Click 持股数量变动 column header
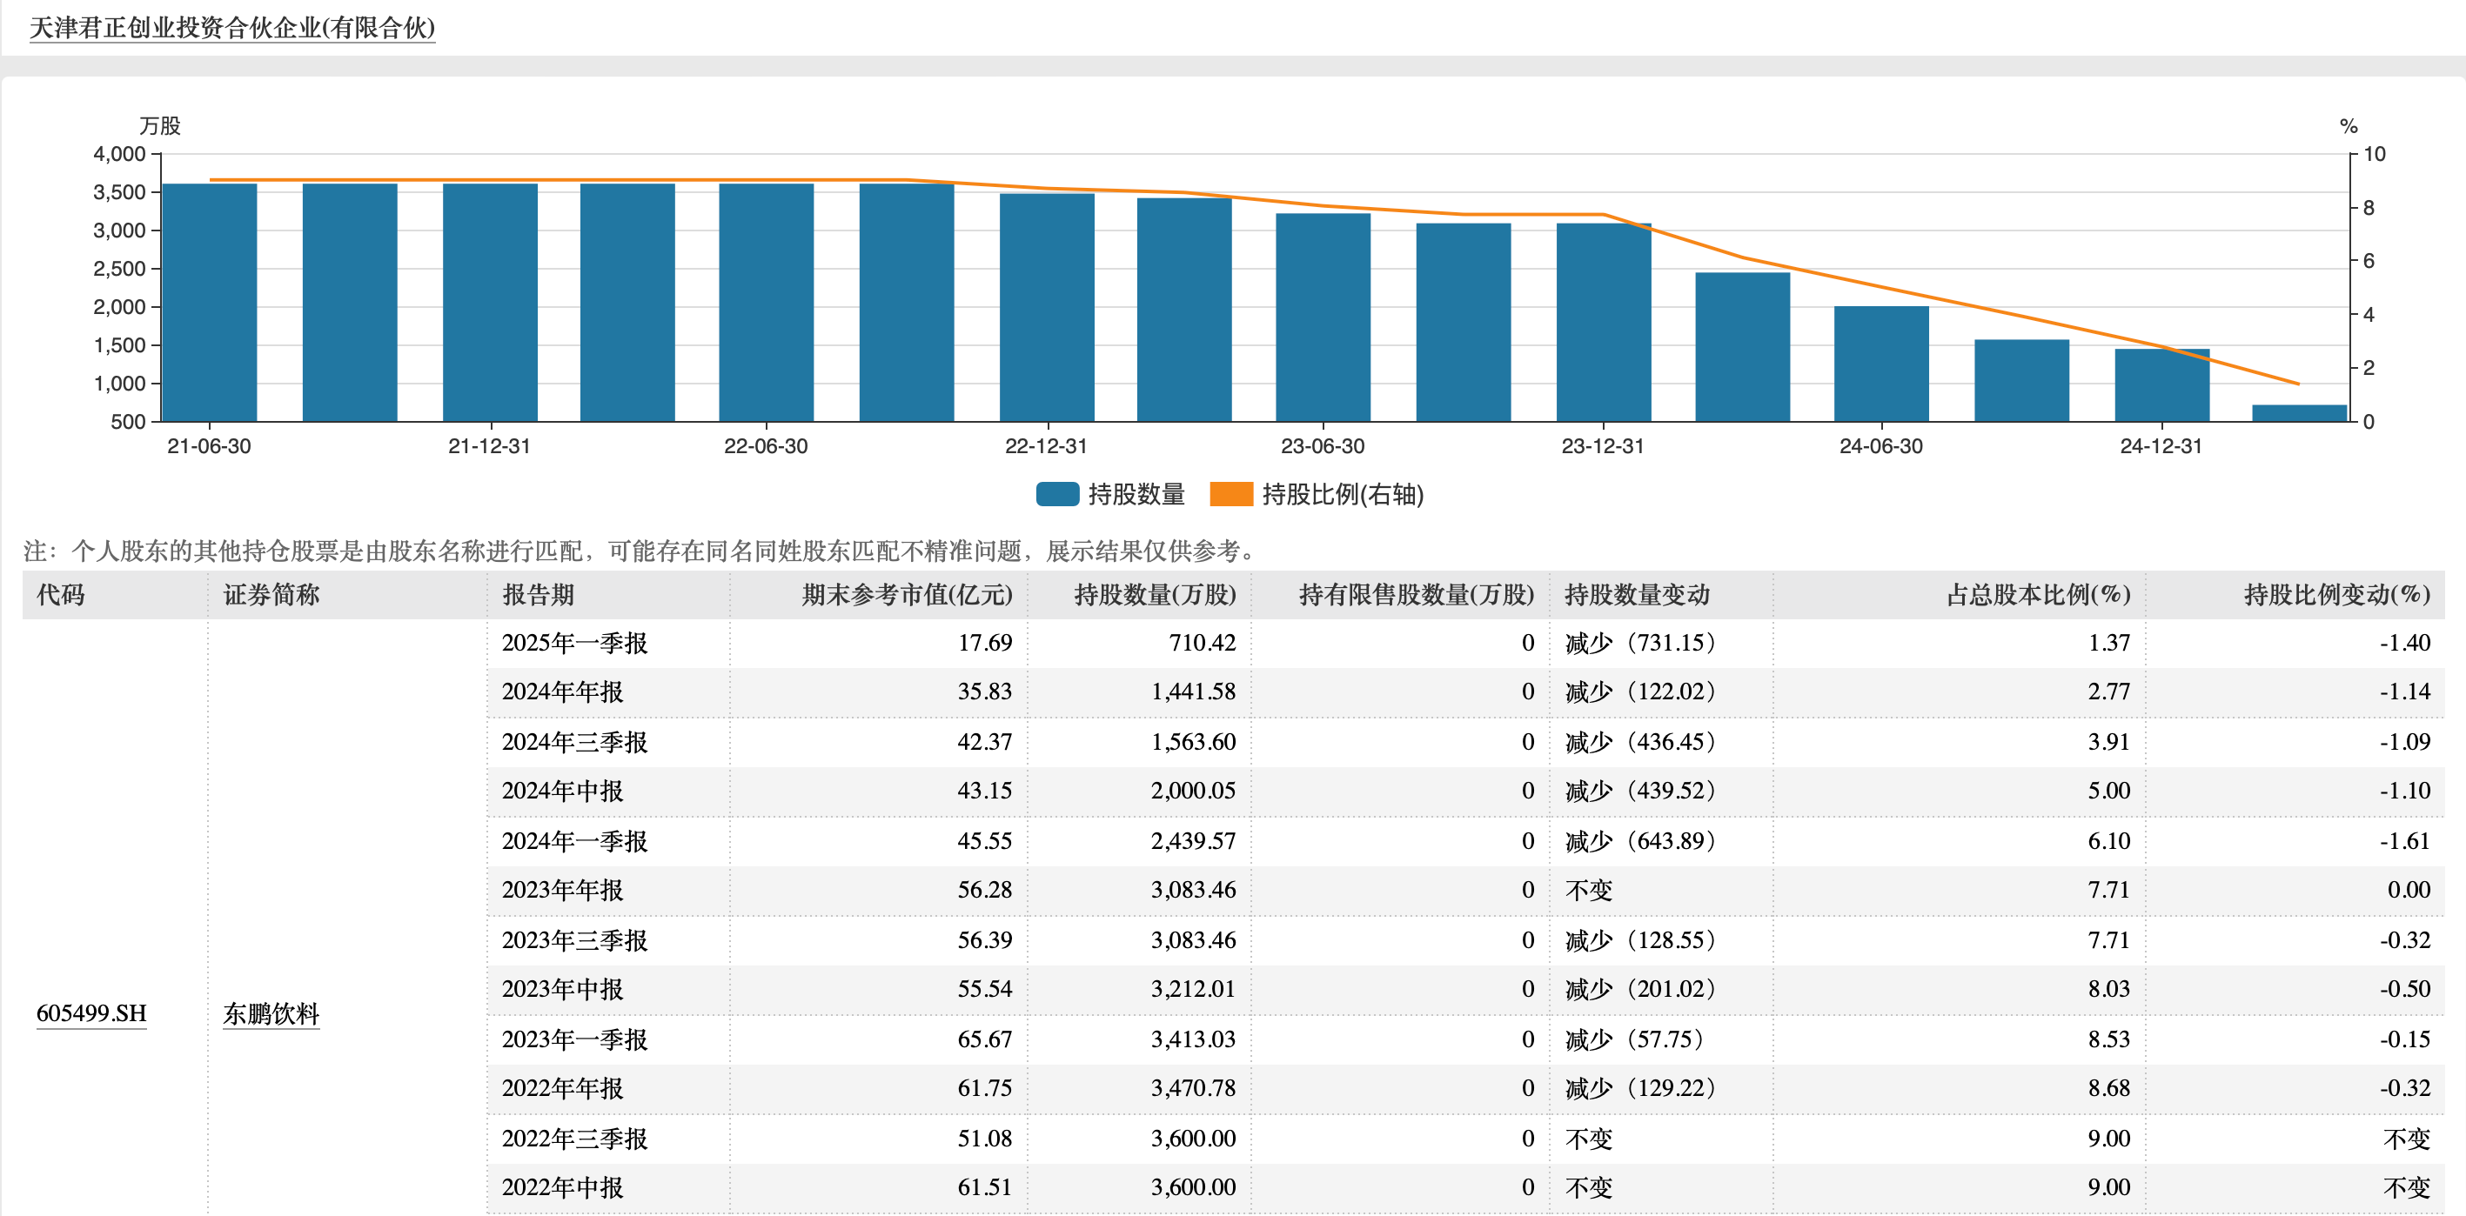The width and height of the screenshot is (2466, 1216). (1636, 595)
